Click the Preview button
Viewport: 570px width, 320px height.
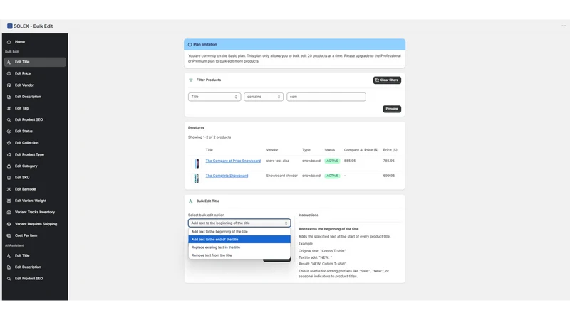coord(391,109)
